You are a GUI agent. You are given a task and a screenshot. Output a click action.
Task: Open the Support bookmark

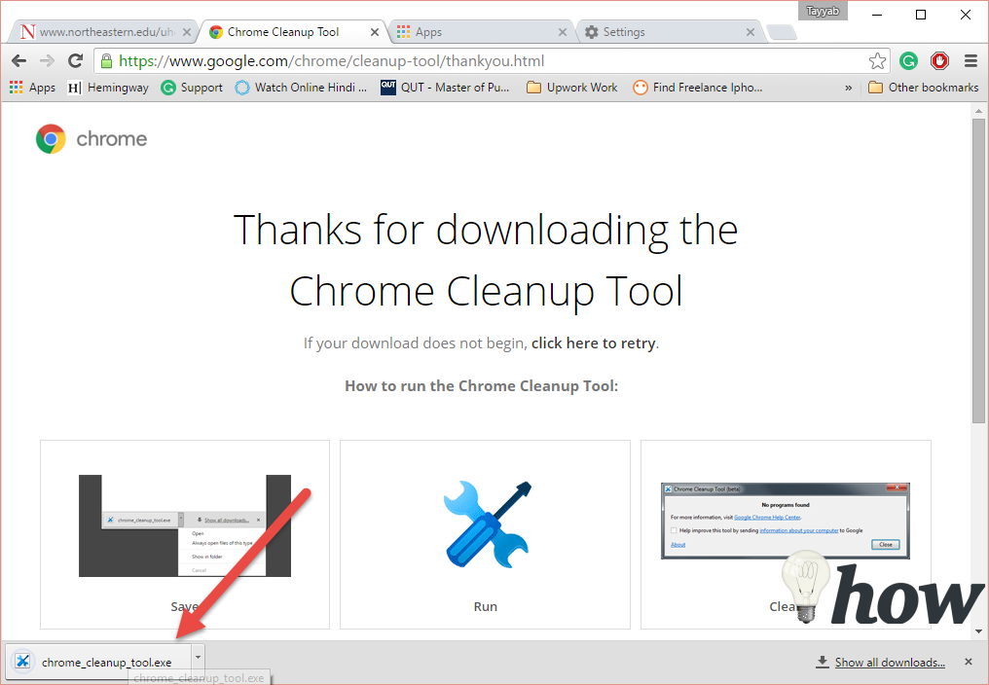pyautogui.click(x=192, y=87)
